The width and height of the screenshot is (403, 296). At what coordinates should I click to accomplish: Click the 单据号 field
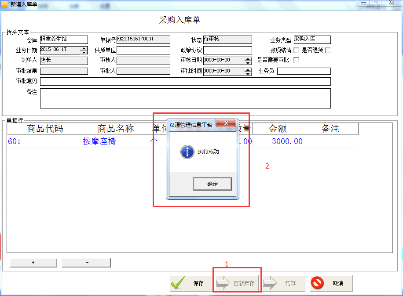[143, 40]
